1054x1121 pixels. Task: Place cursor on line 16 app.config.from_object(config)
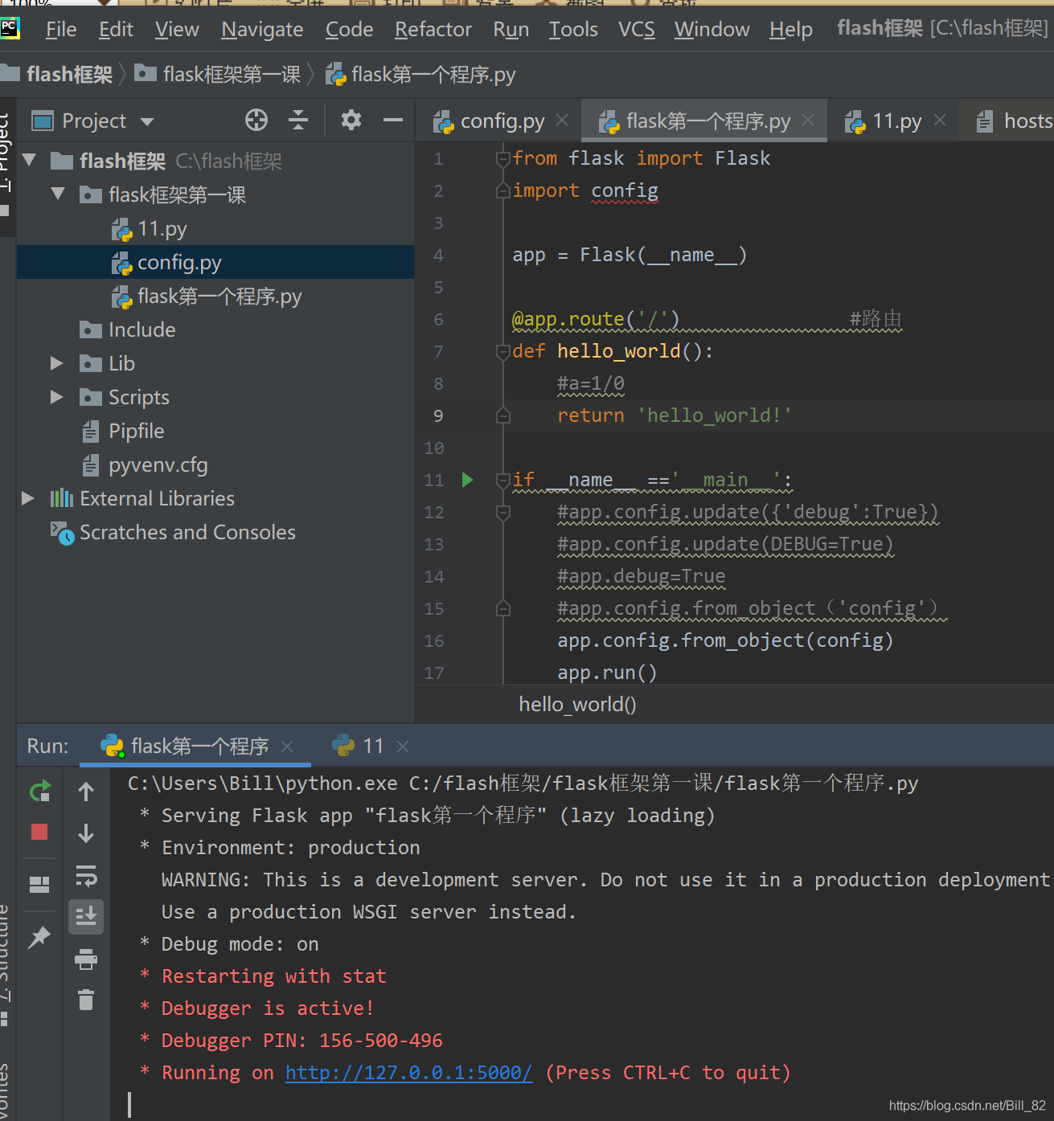(x=725, y=640)
